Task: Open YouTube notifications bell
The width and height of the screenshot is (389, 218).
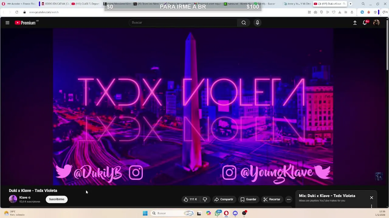Action: [365, 23]
